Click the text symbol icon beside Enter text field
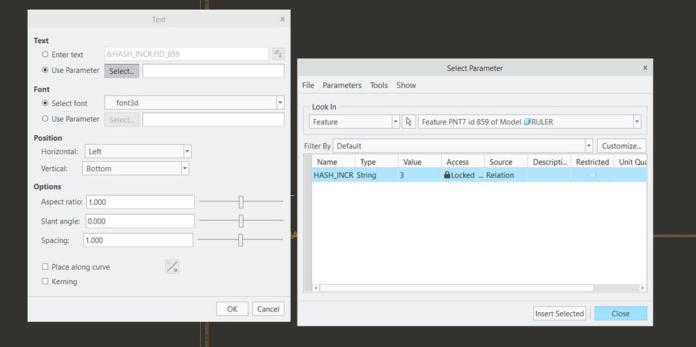Screen dimensions: 696x347 (278, 54)
